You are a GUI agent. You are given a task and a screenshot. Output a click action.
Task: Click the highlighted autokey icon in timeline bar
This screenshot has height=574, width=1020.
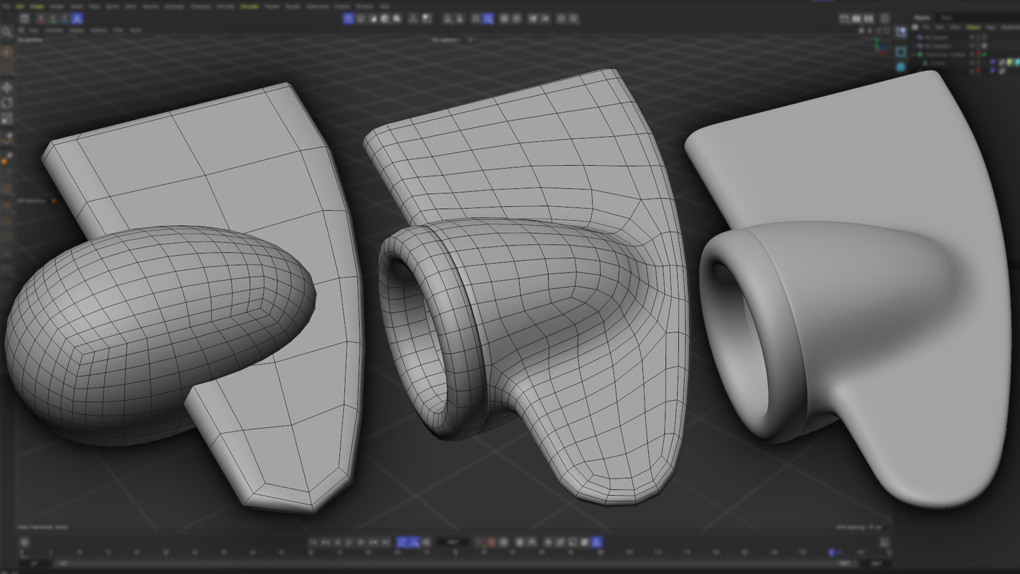(x=597, y=542)
